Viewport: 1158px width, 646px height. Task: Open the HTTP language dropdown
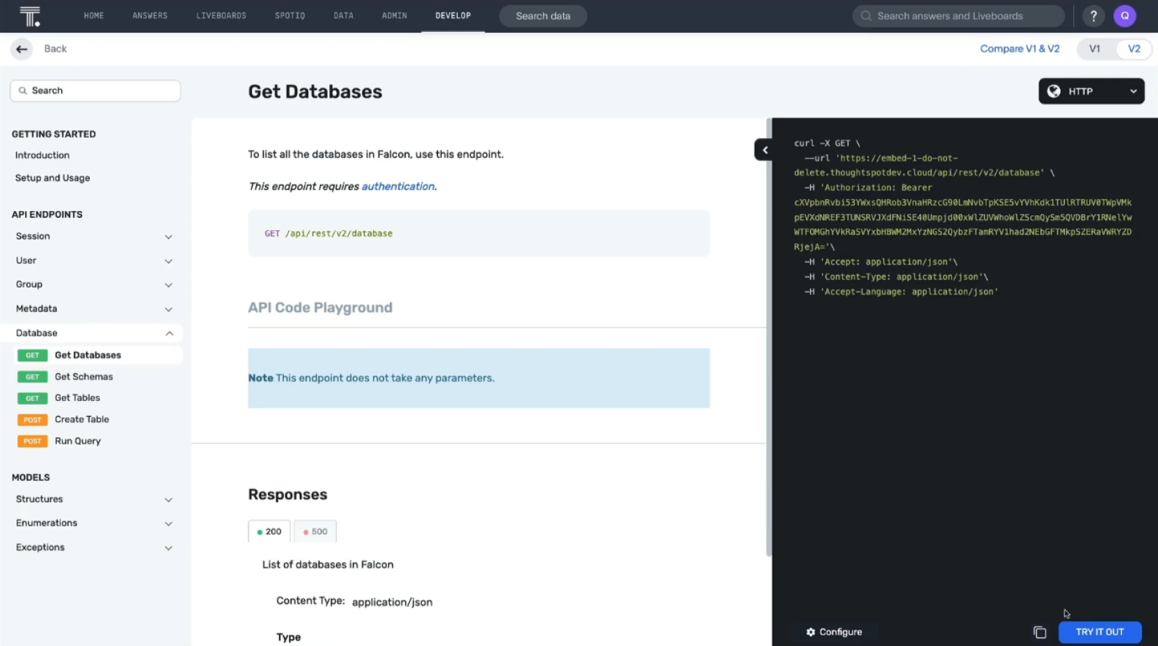(x=1090, y=91)
